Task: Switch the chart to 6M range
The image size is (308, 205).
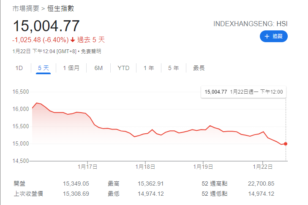Action: 98,68
